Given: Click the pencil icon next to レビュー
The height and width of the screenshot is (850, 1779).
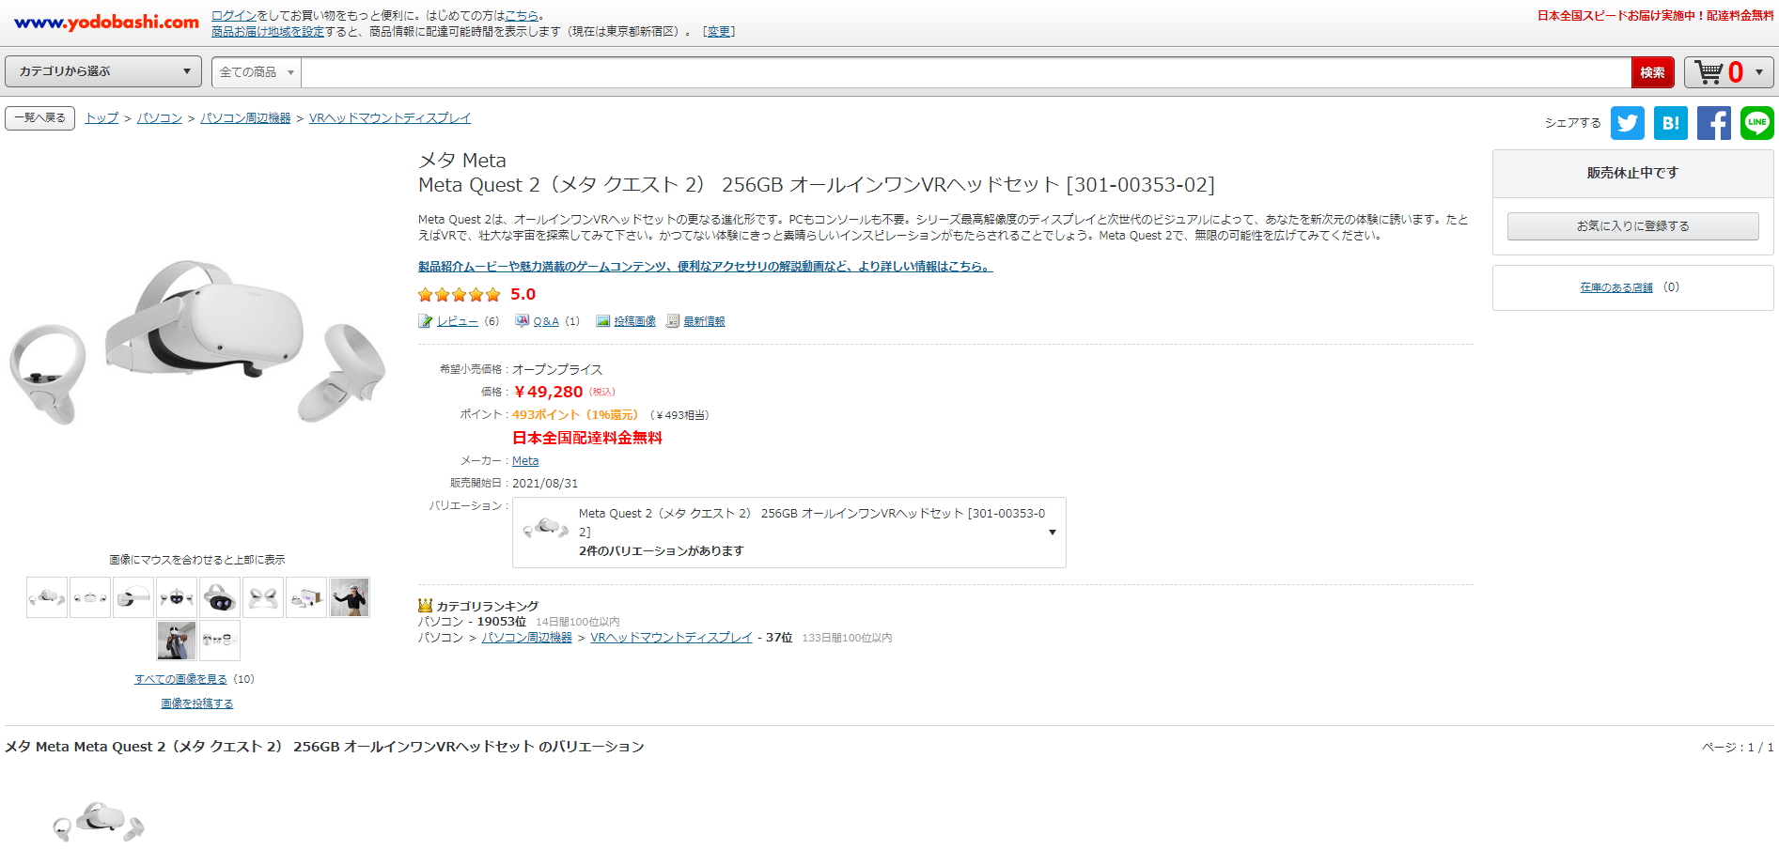Looking at the screenshot, I should pos(425,320).
